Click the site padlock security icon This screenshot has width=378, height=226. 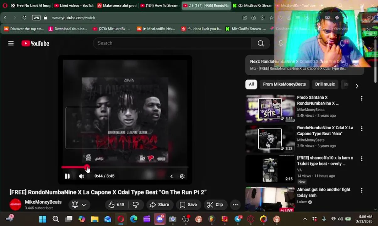tap(46, 18)
